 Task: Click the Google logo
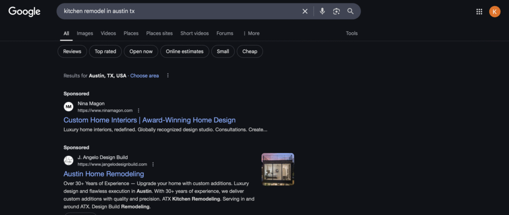tap(24, 11)
